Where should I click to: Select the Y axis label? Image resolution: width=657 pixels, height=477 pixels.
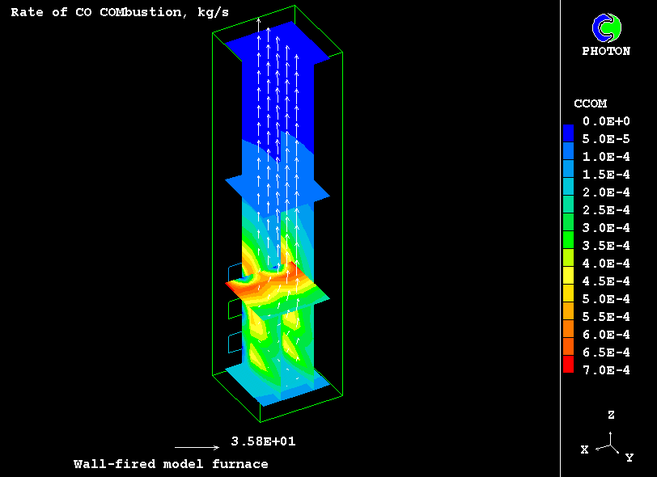point(629,458)
